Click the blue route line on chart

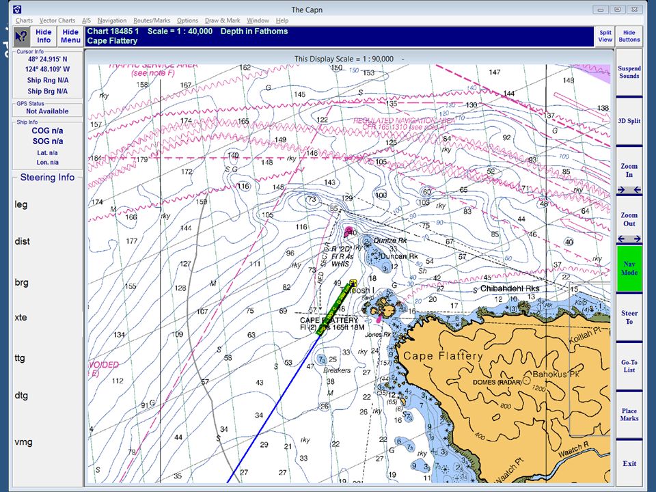(274, 409)
